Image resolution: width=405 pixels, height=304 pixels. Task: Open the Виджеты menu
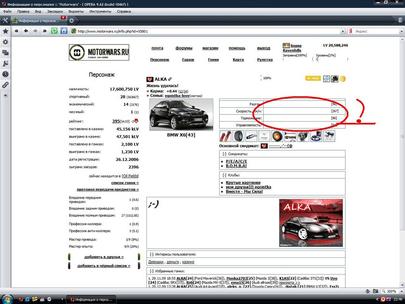point(76,11)
